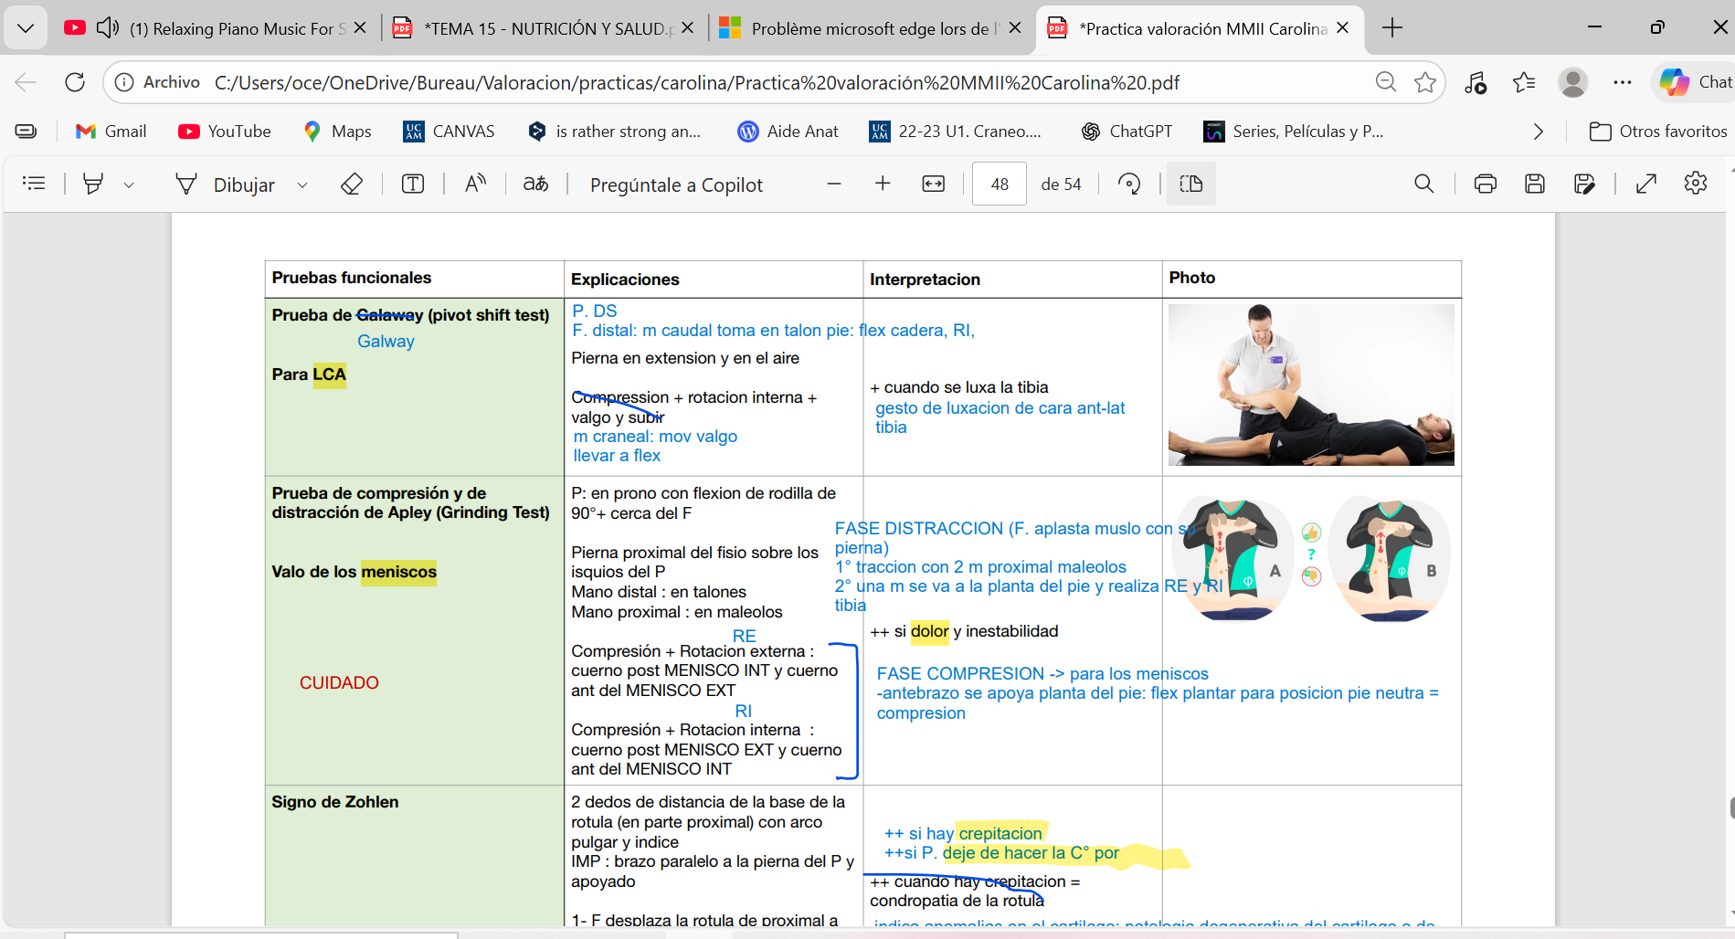Image resolution: width=1735 pixels, height=939 pixels.
Task: Expand the tab search dropdown
Action: [26, 28]
